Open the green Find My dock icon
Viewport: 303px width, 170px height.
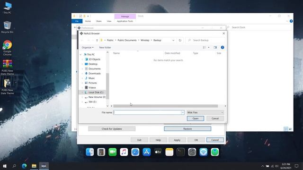(x=215, y=152)
